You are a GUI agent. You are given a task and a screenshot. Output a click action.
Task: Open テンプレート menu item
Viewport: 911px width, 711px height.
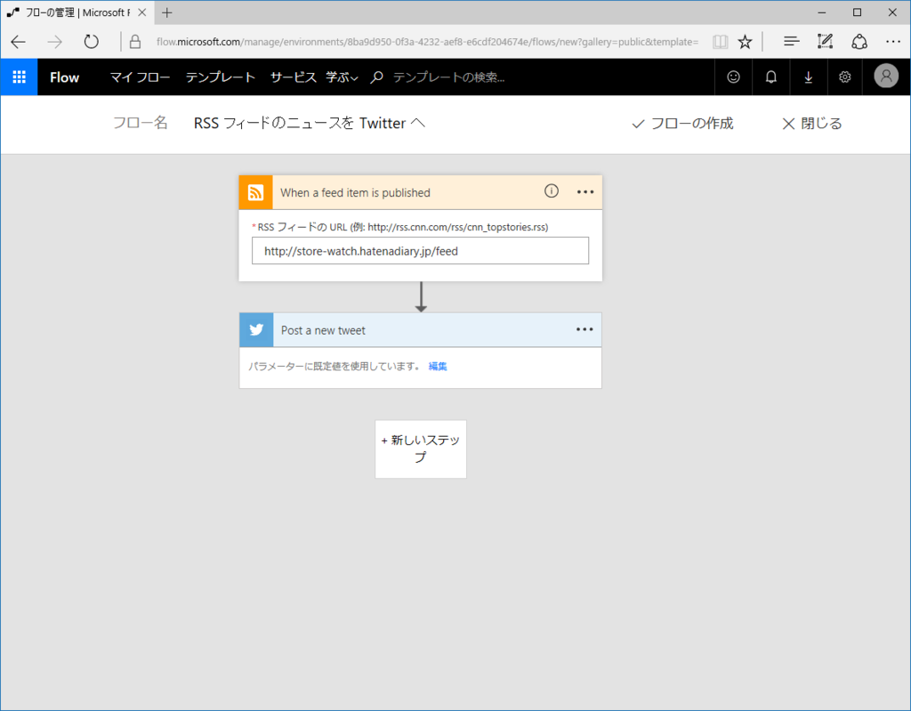[221, 77]
